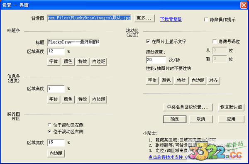Open 特效 options for the scroll area
Viewport: 249px width, 164px height.
click(181, 81)
